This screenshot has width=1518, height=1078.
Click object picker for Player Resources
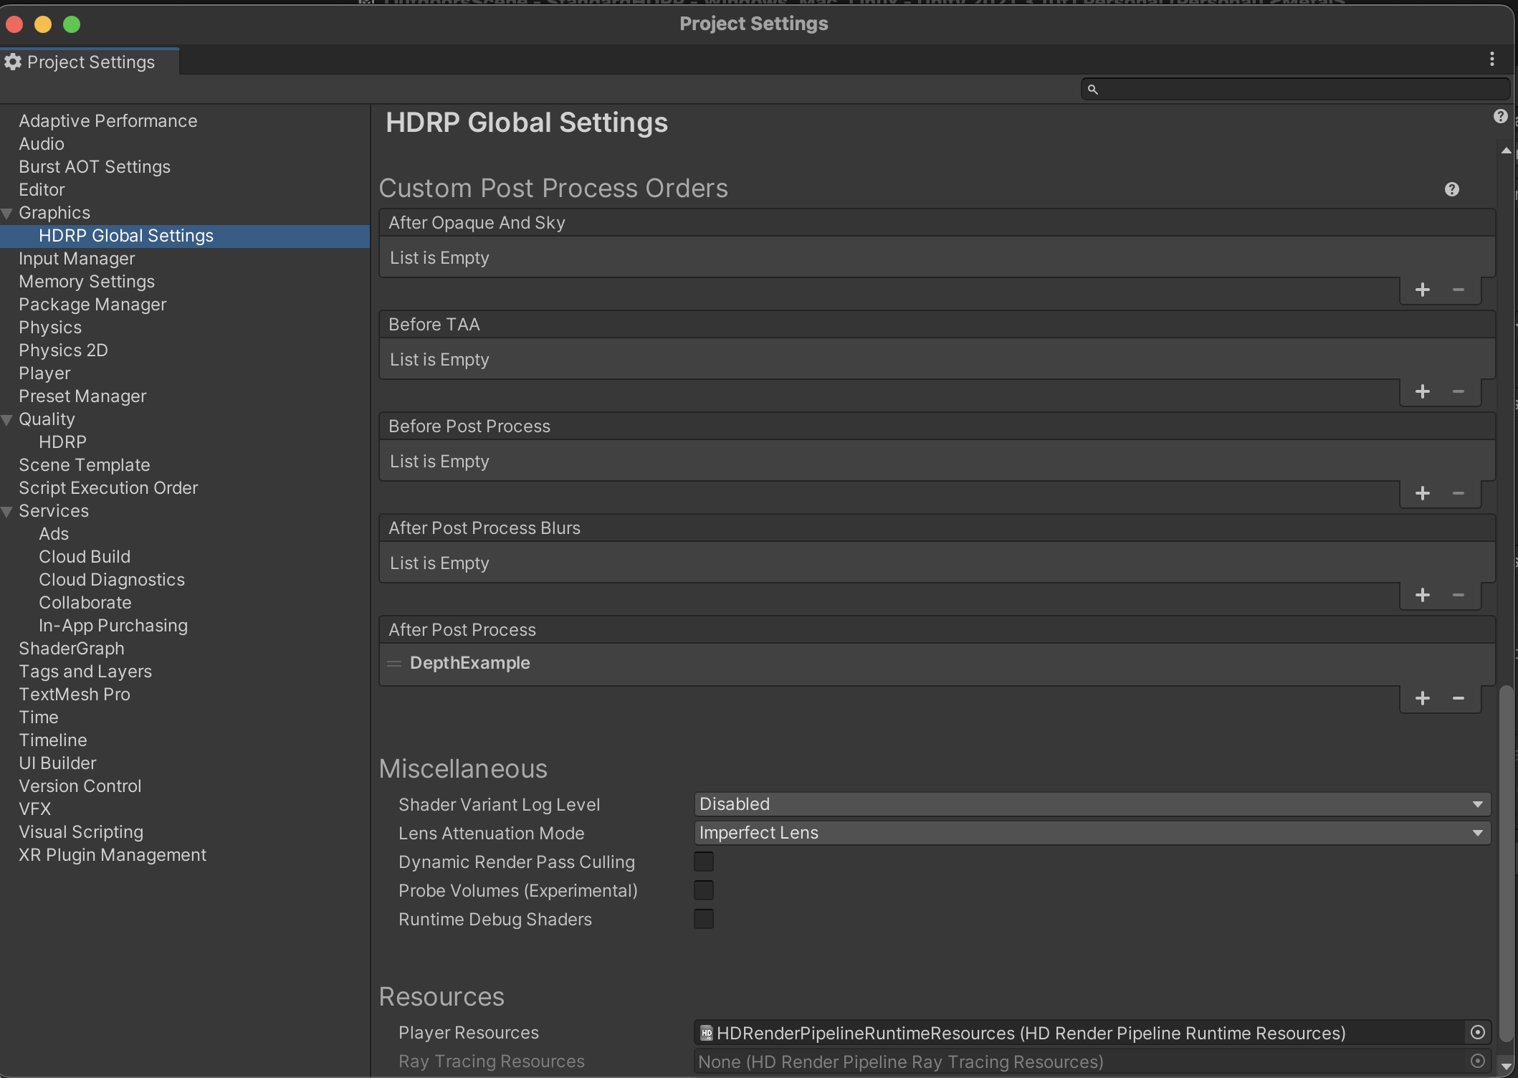pyautogui.click(x=1477, y=1033)
